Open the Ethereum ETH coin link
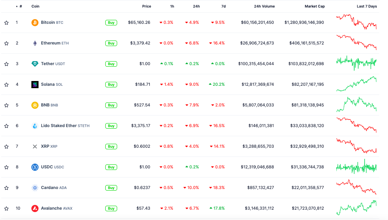 55,43
